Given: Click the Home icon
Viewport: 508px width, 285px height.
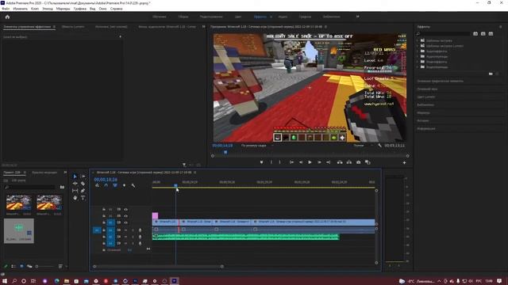Looking at the screenshot, I should pyautogui.click(x=7, y=17).
